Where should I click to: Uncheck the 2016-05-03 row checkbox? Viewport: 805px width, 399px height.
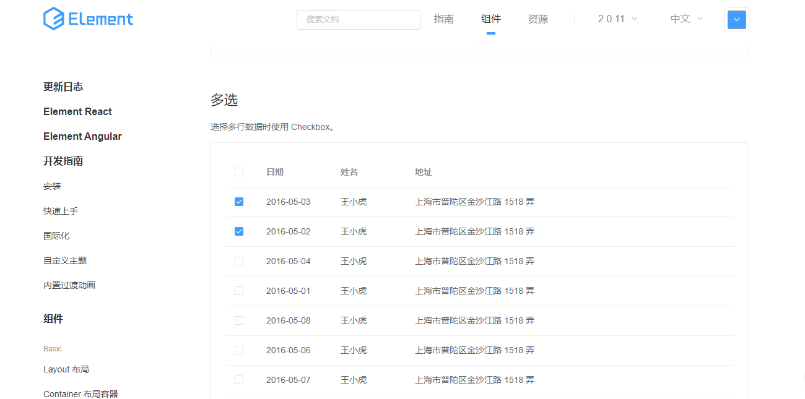(239, 201)
